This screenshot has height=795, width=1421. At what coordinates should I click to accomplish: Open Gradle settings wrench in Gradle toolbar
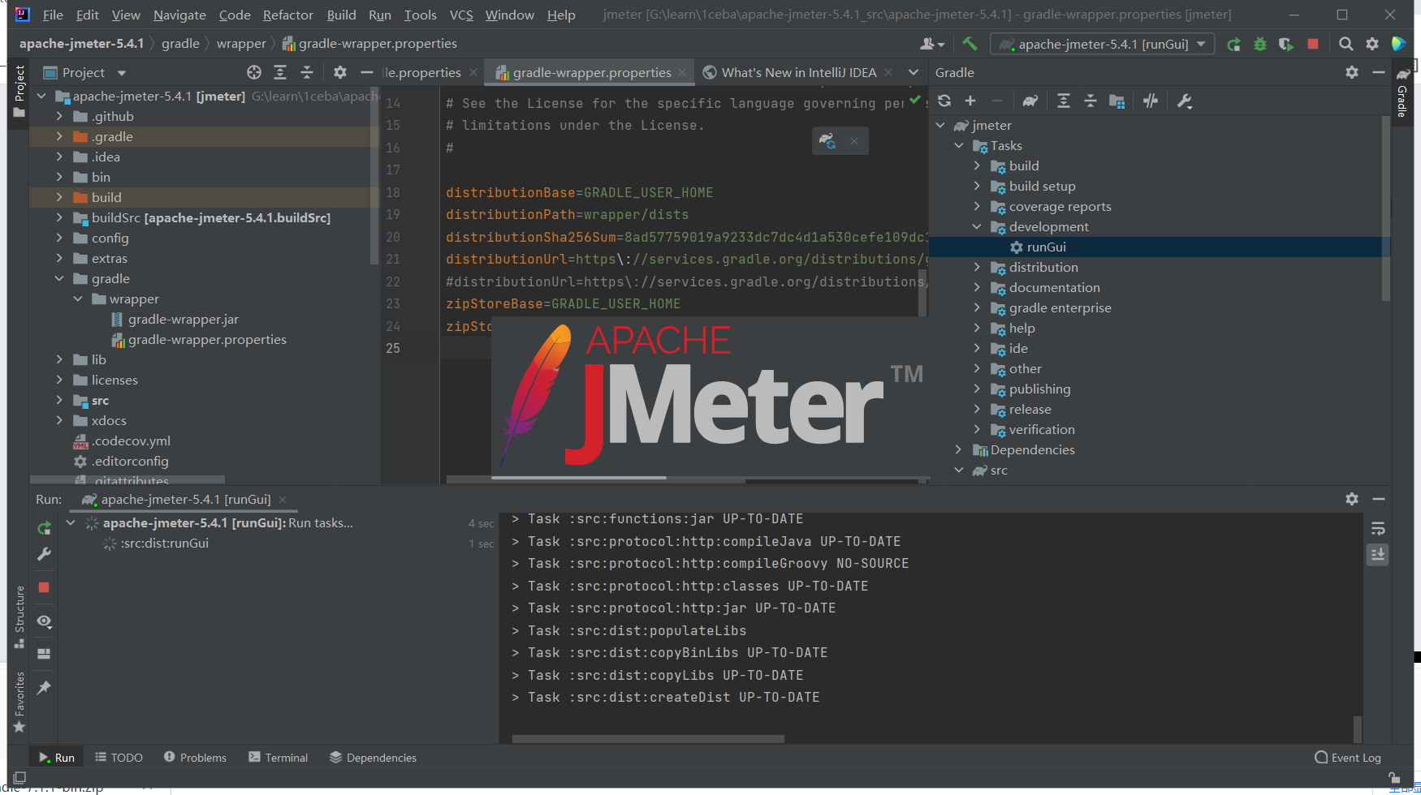point(1184,101)
